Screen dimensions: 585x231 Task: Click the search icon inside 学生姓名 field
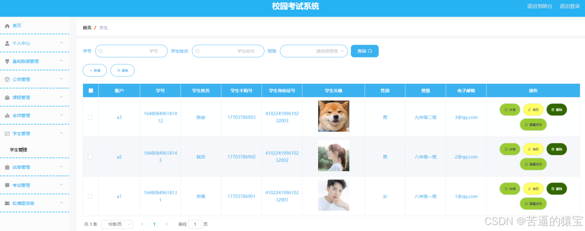coord(198,51)
